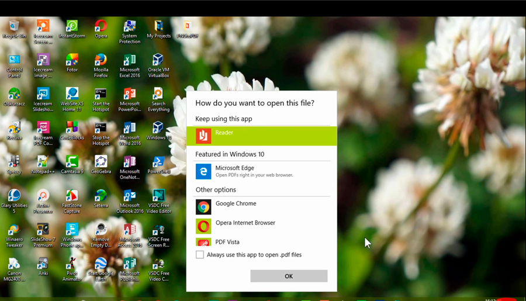Click the SlideShow 7 Premium shortcut

[43, 236]
